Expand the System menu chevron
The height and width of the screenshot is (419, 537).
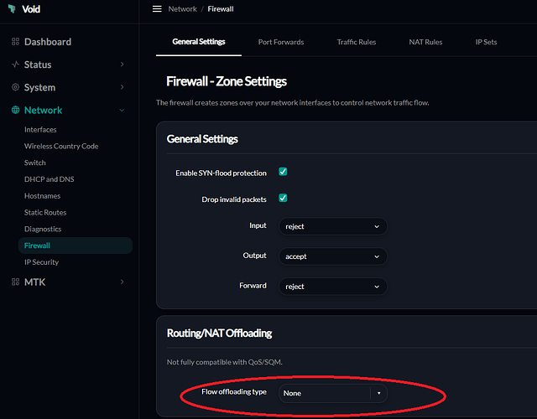[x=122, y=87]
